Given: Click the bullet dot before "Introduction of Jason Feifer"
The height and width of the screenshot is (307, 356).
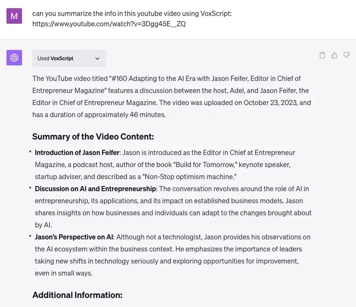Looking at the screenshot, I should coord(30,152).
